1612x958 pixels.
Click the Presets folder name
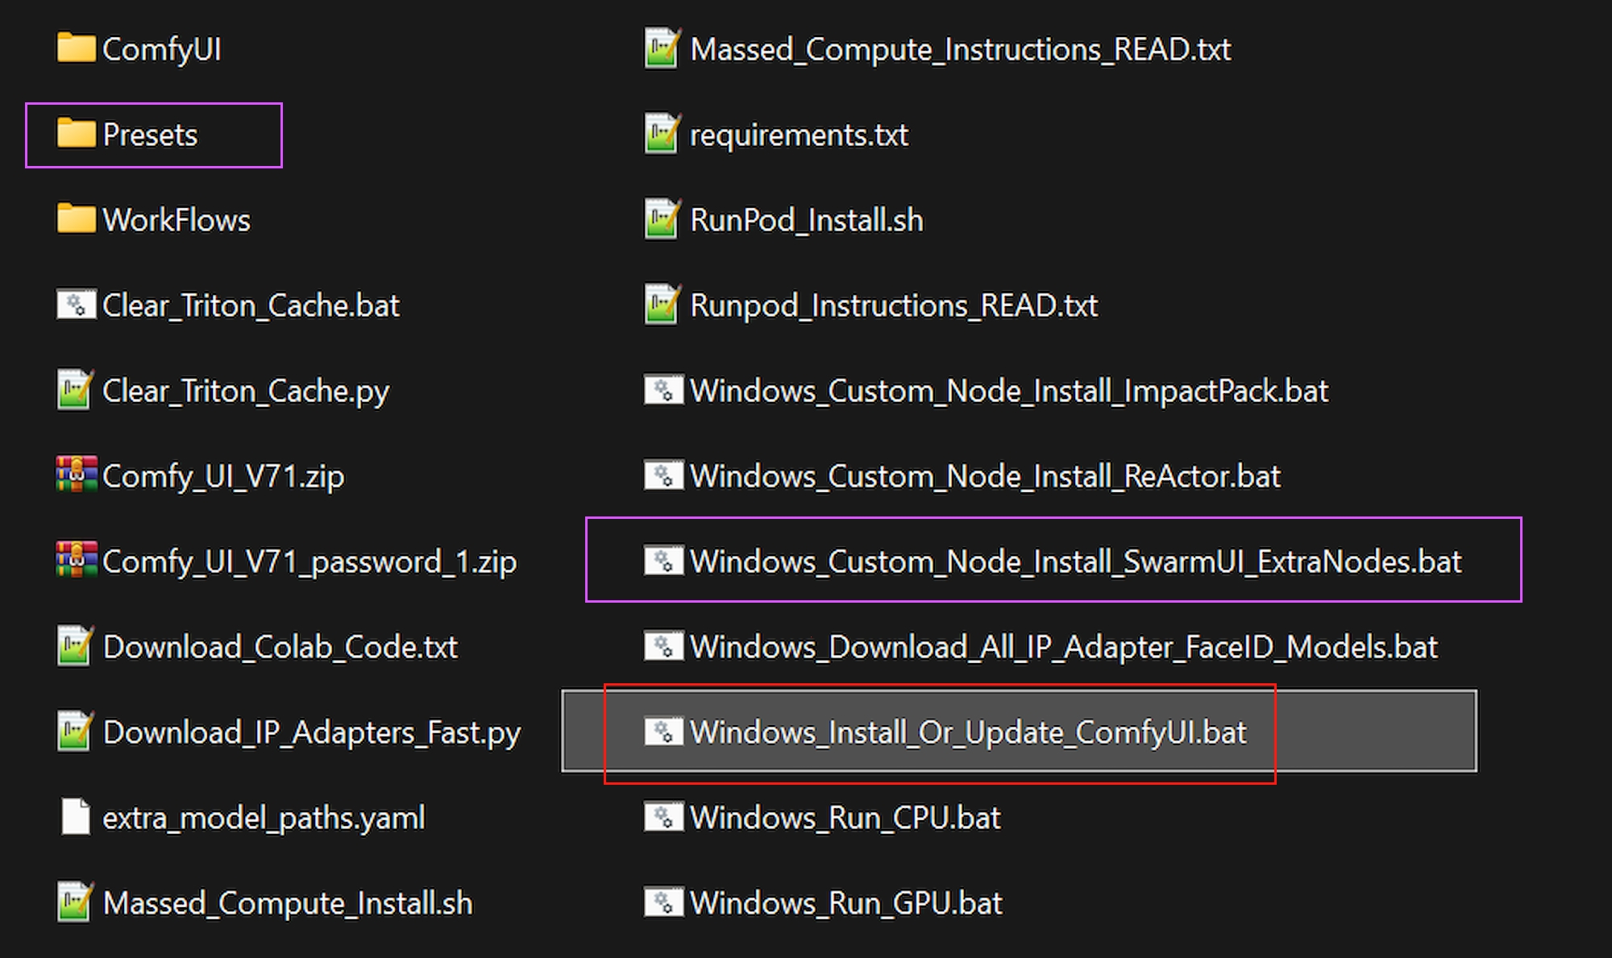pyautogui.click(x=150, y=135)
